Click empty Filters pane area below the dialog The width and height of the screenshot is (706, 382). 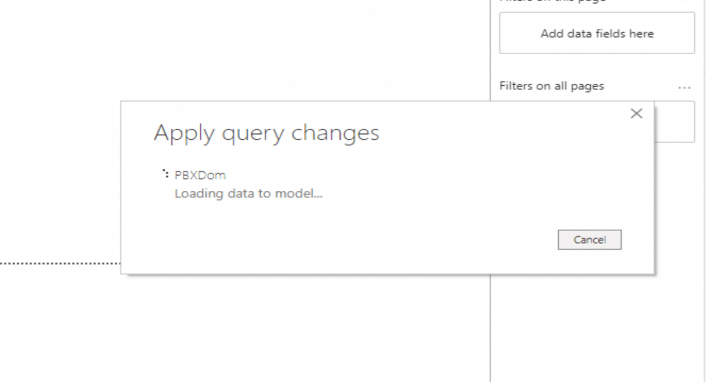(597, 329)
